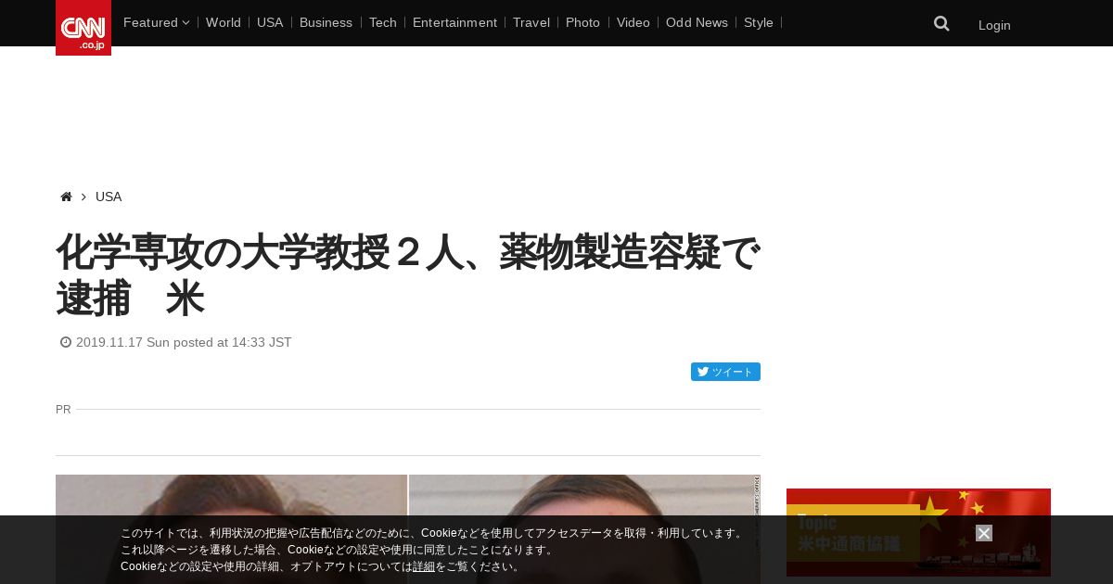Click the home breadcrumb icon

click(x=66, y=197)
